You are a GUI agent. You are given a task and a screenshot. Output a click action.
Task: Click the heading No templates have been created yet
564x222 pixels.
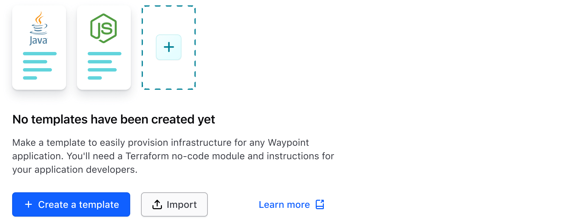[x=113, y=119]
